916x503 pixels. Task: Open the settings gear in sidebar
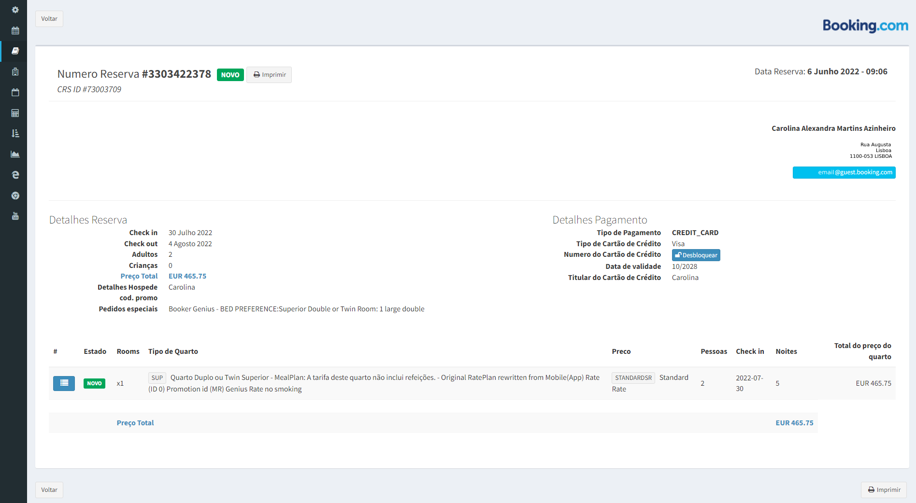(x=15, y=10)
